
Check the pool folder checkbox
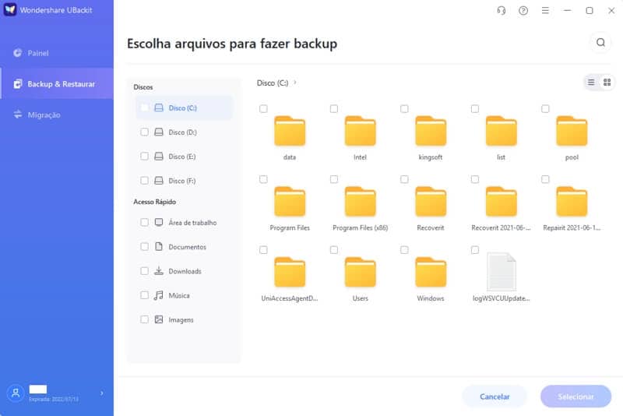pyautogui.click(x=545, y=108)
